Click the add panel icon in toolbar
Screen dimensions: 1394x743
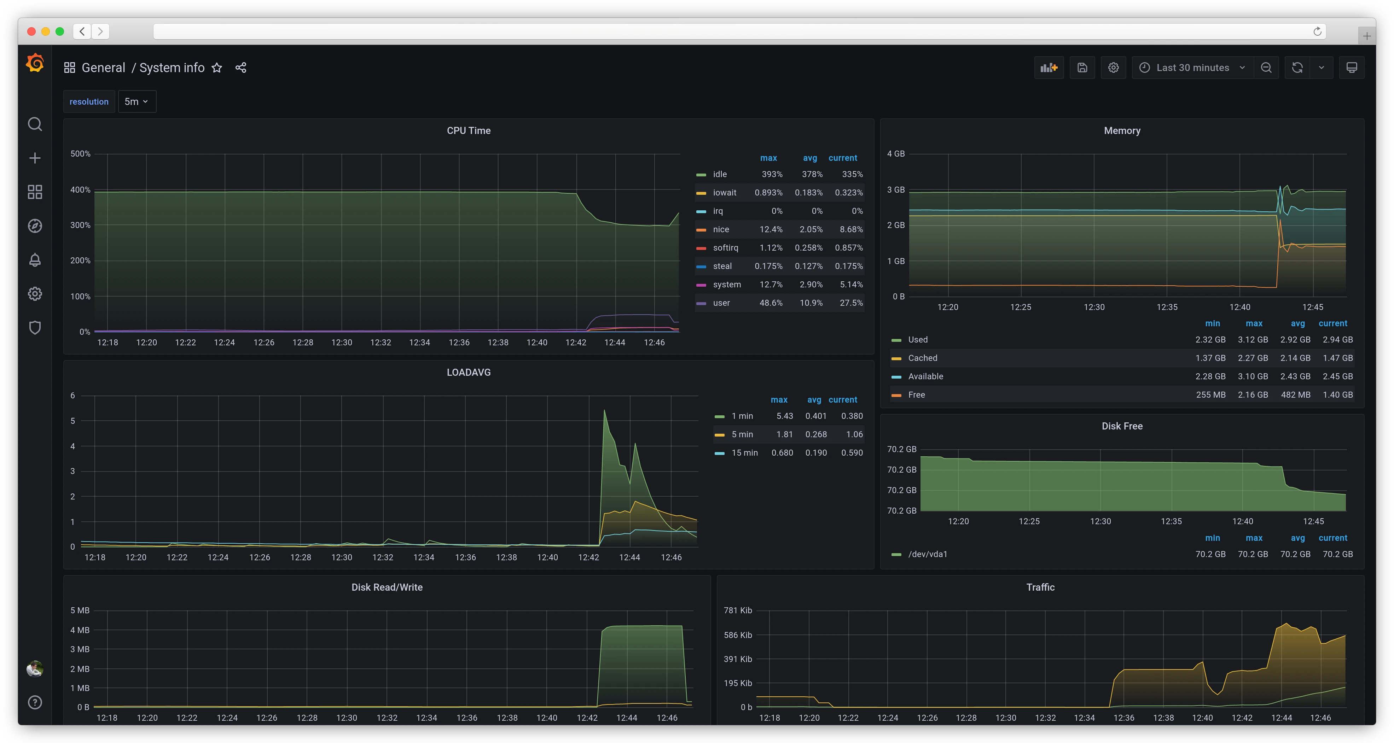[x=1049, y=68]
